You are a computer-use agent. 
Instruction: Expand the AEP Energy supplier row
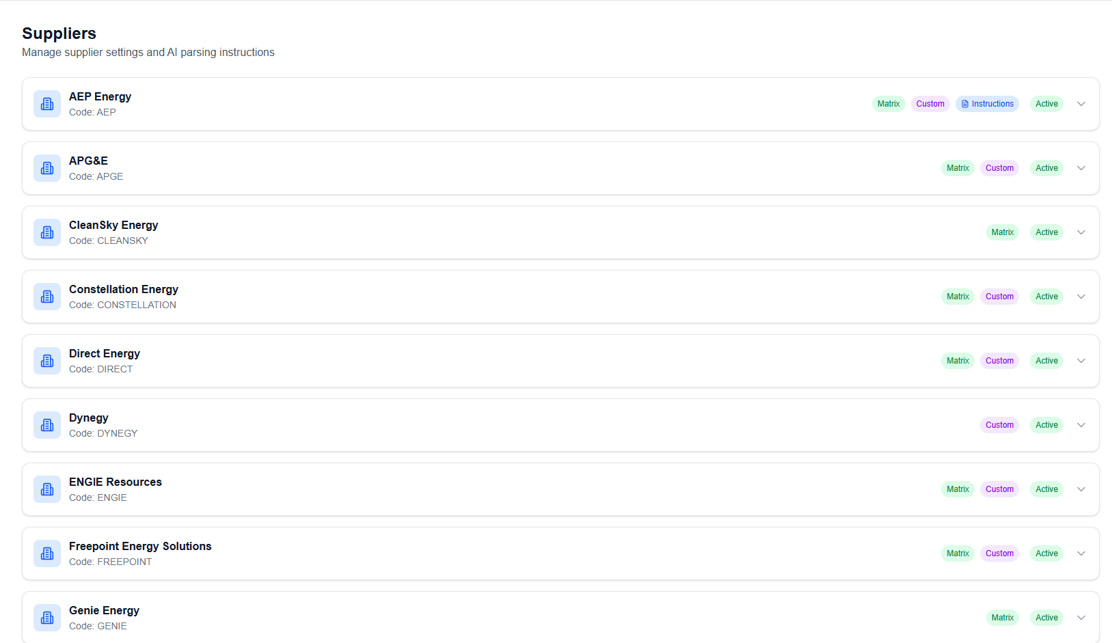point(1081,104)
